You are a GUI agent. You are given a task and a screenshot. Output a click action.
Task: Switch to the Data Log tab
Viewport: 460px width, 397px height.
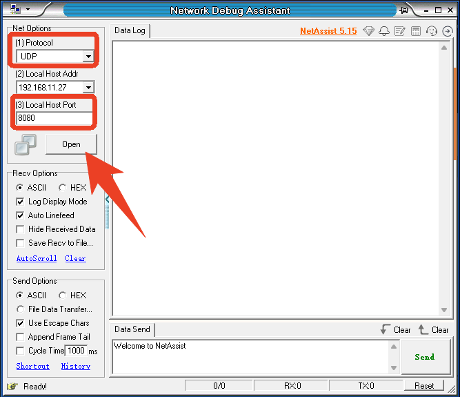tap(130, 30)
